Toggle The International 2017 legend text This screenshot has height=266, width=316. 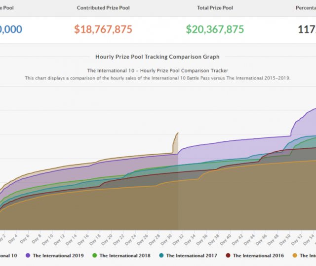pyautogui.click(x=193, y=256)
